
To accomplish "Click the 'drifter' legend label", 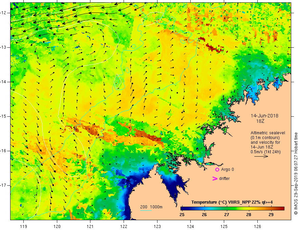I will 224,179.
